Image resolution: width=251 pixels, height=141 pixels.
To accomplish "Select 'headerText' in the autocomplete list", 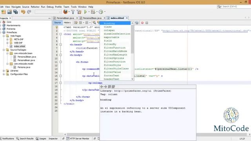I will point(111,79).
